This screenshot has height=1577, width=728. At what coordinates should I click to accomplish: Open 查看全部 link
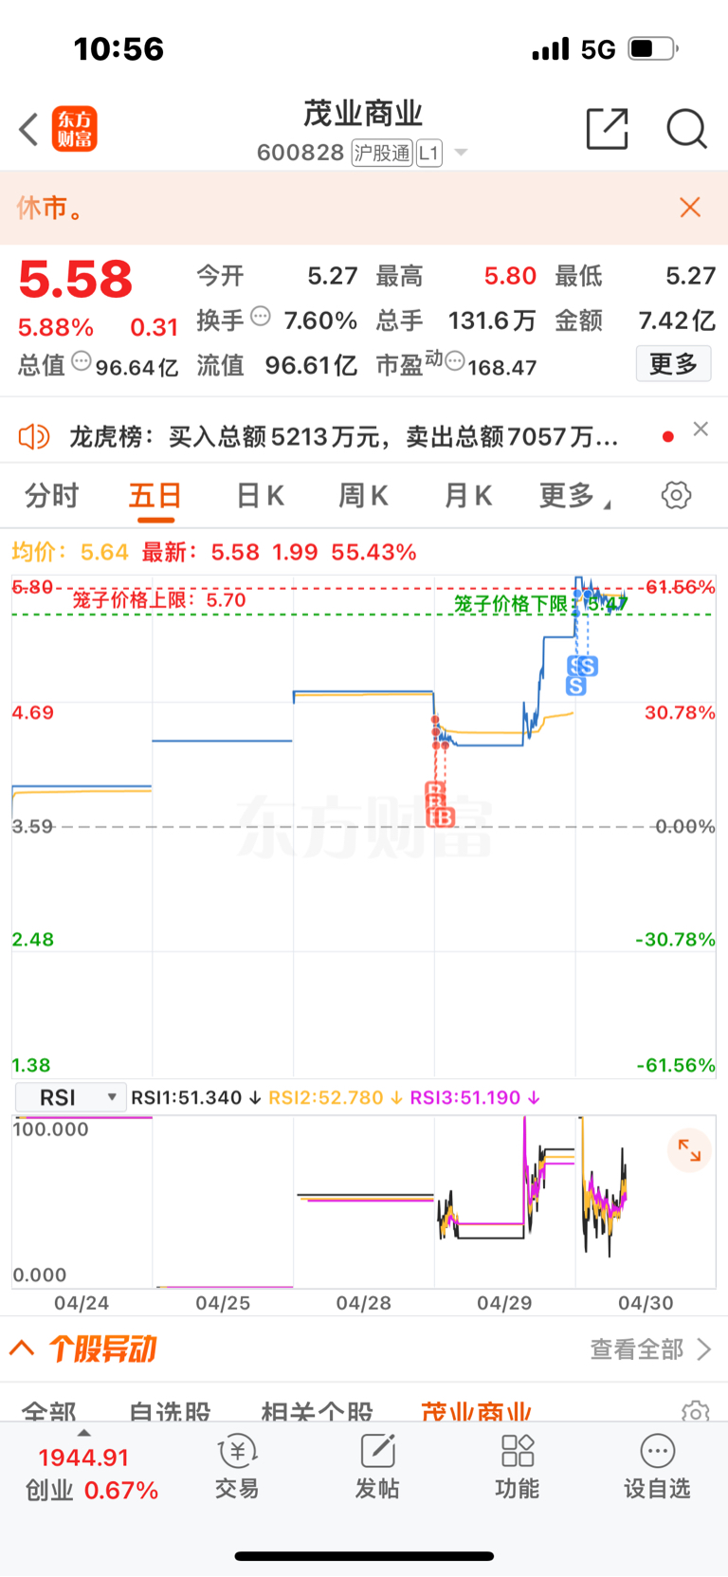(x=650, y=1349)
